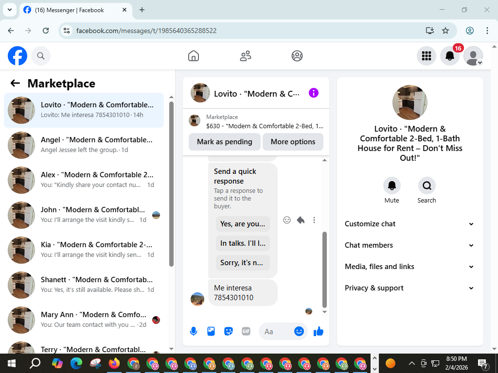Open the $630 Marketplace listing link
498x373 pixels.
pyautogui.click(x=256, y=121)
